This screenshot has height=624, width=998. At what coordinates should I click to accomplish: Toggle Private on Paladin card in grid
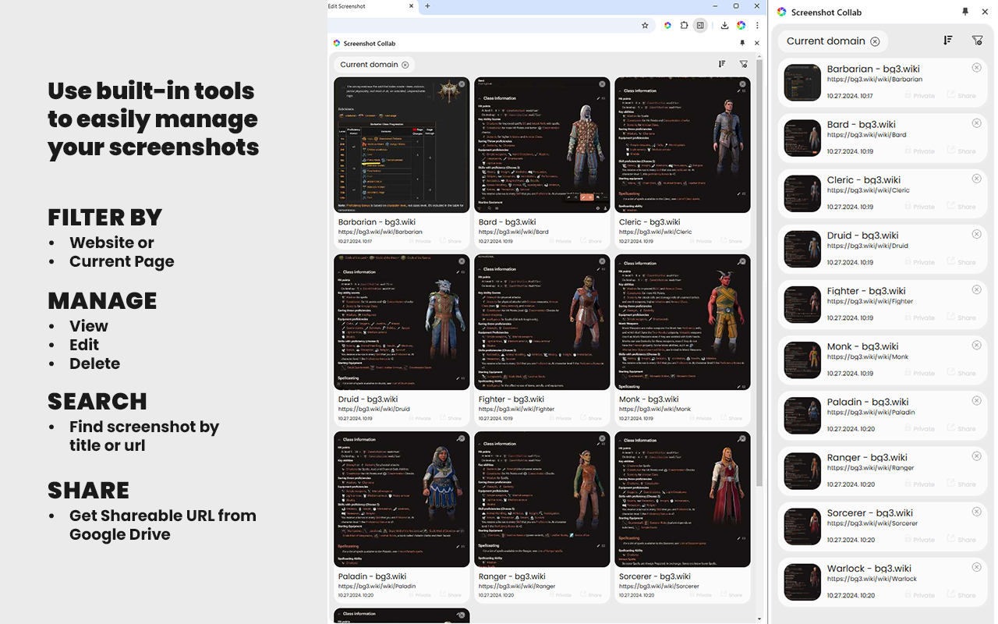click(x=419, y=595)
